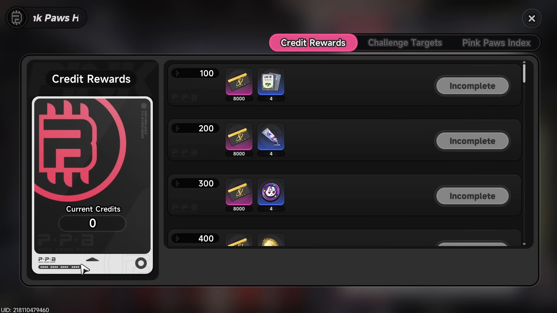557x313 pixels.
Task: Switch to Challenge Targets tab
Action: coord(405,43)
